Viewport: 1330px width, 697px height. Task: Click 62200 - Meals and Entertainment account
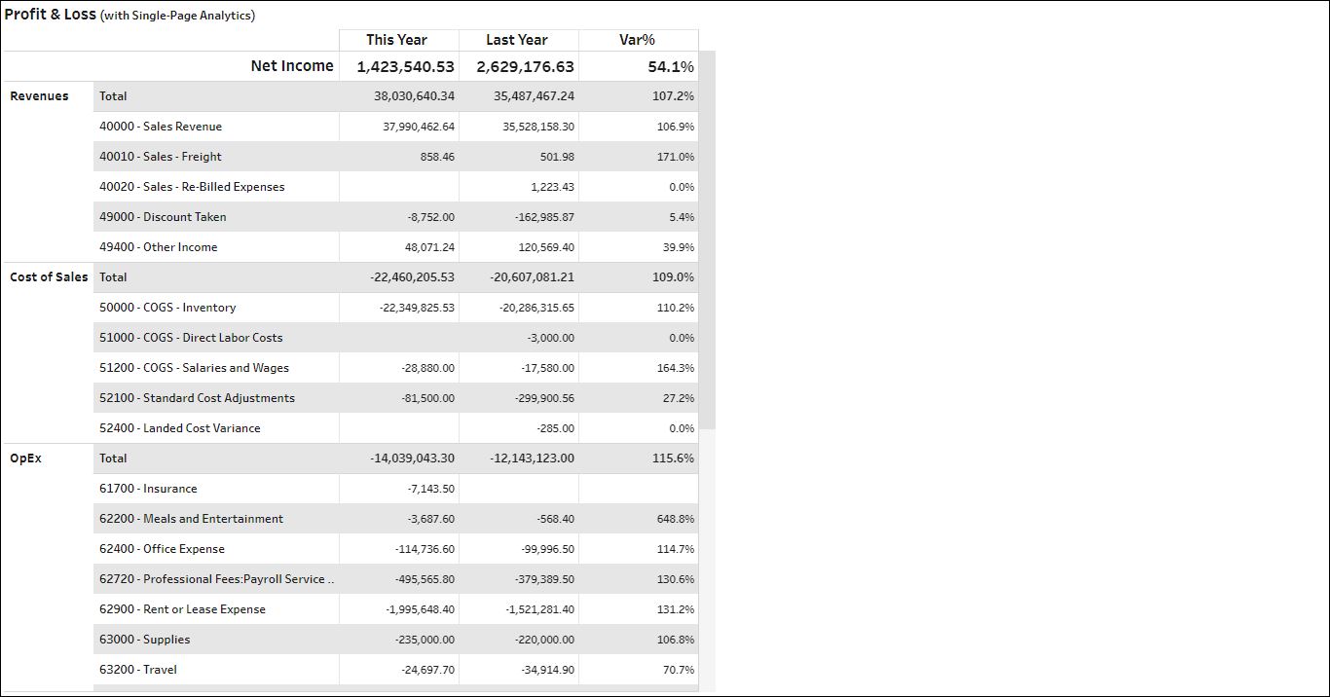(191, 519)
